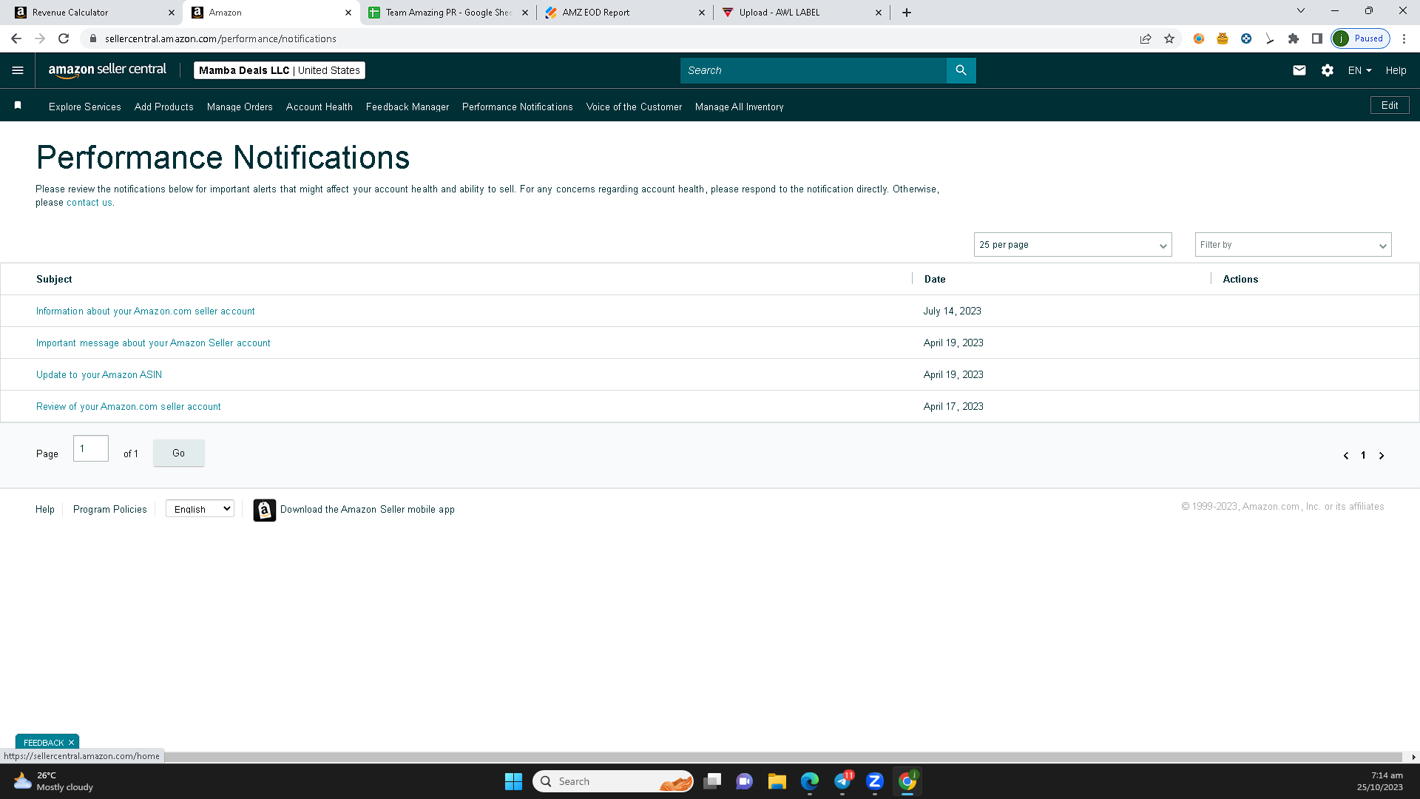This screenshot has width=1420, height=799.
Task: Change the English footer language dropdown
Action: click(200, 509)
